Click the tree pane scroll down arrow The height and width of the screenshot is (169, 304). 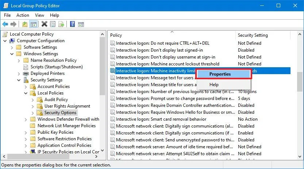coord(102,150)
